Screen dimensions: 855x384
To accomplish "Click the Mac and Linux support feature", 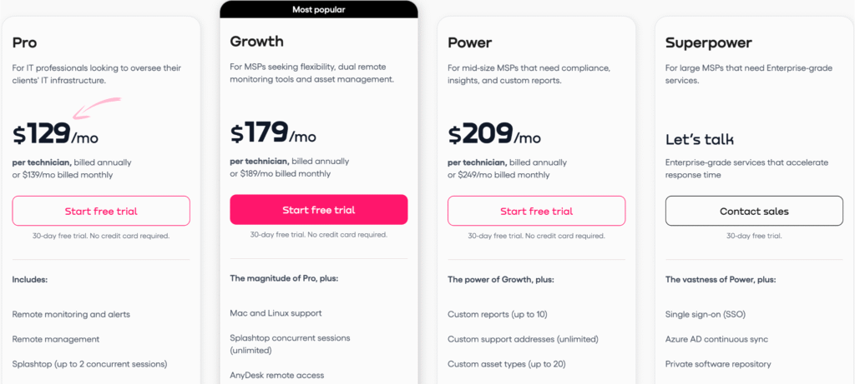I will pos(276,313).
